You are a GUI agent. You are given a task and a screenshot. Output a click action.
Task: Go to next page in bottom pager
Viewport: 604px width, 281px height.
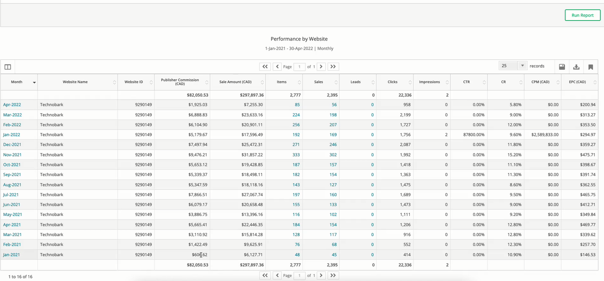click(x=321, y=275)
